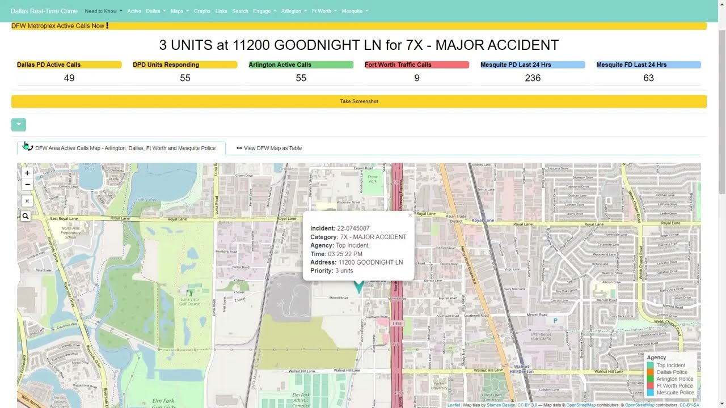726x408 pixels.
Task: Open the CC-BY-SA license link
Action: point(689,405)
